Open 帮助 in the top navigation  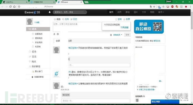click(x=152, y=12)
